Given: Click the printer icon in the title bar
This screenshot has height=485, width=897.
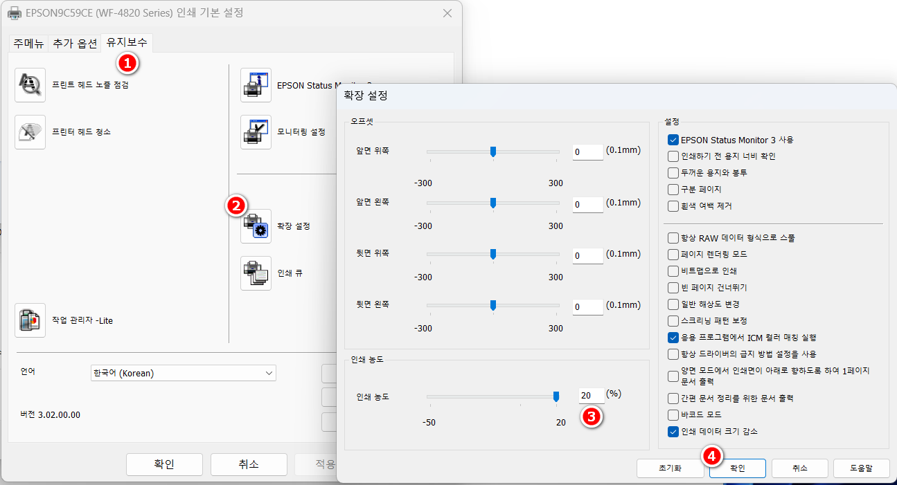Looking at the screenshot, I should [14, 12].
